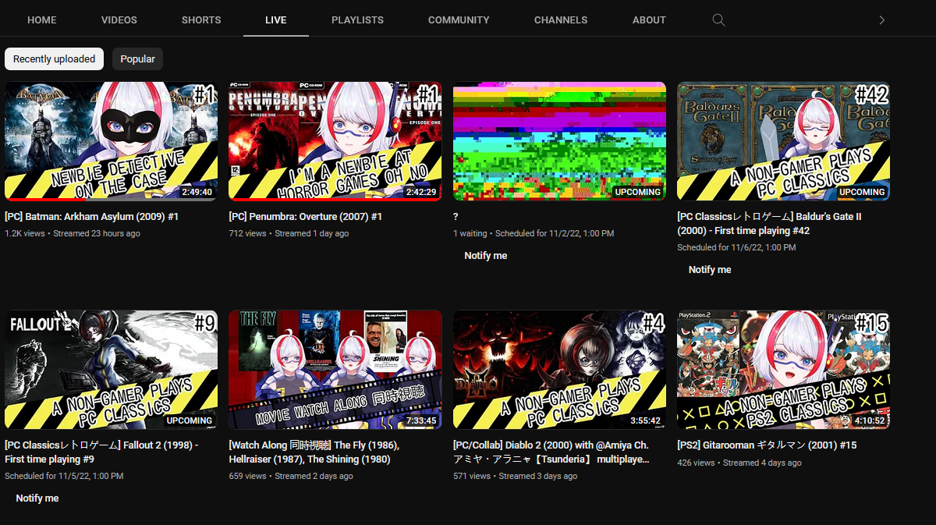Click "Scheduled for 11/5/22, 1:00 PM" text
This screenshot has height=525, width=936.
[x=64, y=476]
